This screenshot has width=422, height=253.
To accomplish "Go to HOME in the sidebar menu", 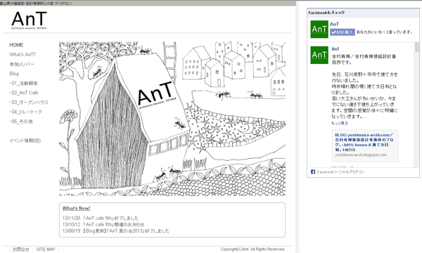I will coord(16,45).
